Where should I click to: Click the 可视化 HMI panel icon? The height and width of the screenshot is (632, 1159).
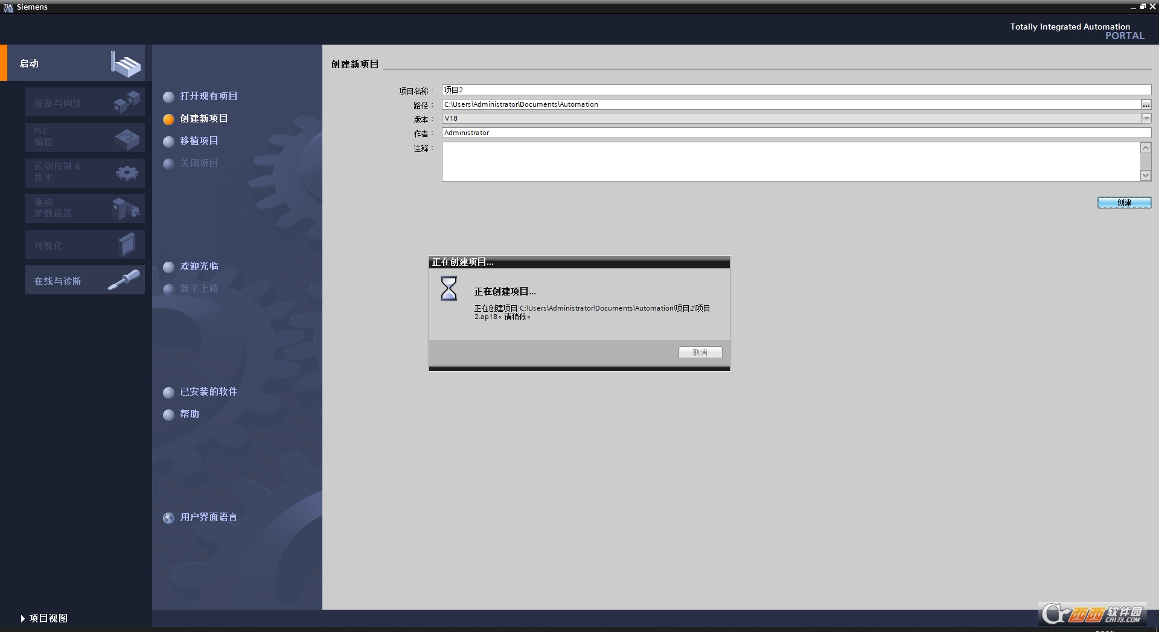(x=127, y=245)
